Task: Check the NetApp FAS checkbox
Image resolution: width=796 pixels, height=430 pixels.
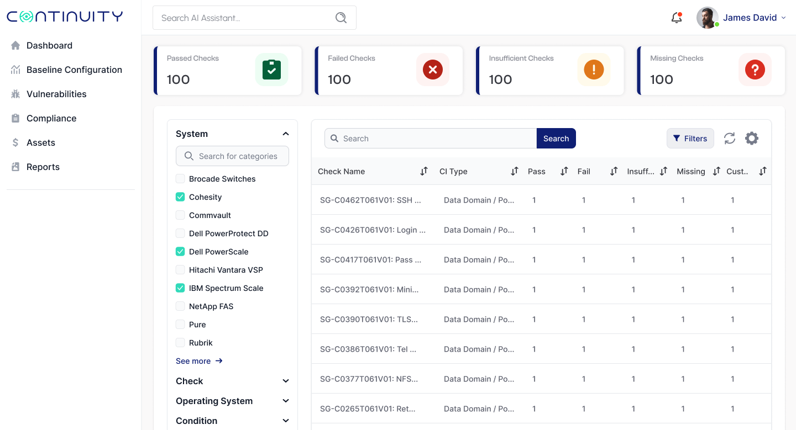Action: coord(180,306)
